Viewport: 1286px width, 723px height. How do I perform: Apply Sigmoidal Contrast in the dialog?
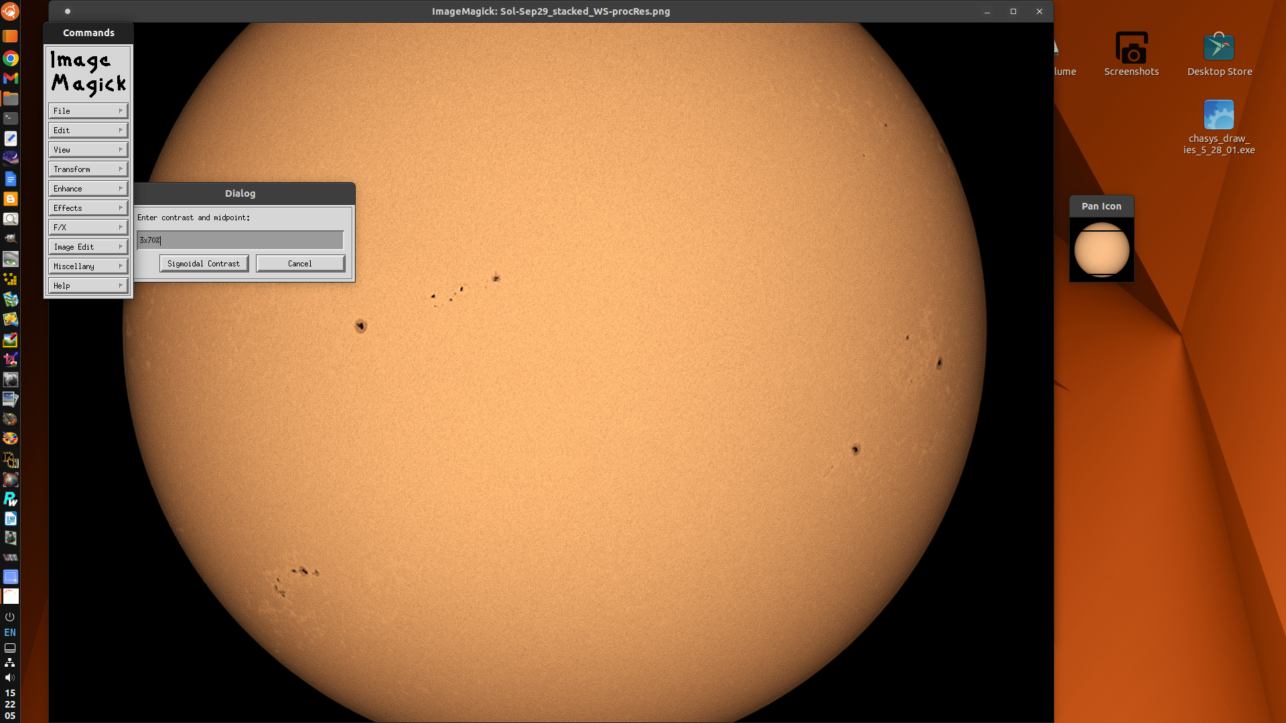pyautogui.click(x=204, y=264)
